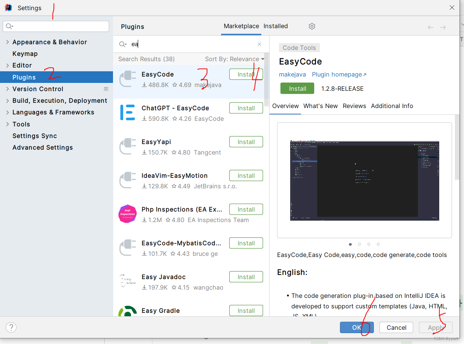Image resolution: width=464 pixels, height=344 pixels.
Task: Select the fourth screenshot carousel dot
Action: (x=378, y=244)
